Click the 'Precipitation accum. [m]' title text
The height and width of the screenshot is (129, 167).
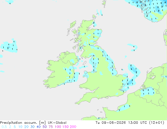click(23, 123)
